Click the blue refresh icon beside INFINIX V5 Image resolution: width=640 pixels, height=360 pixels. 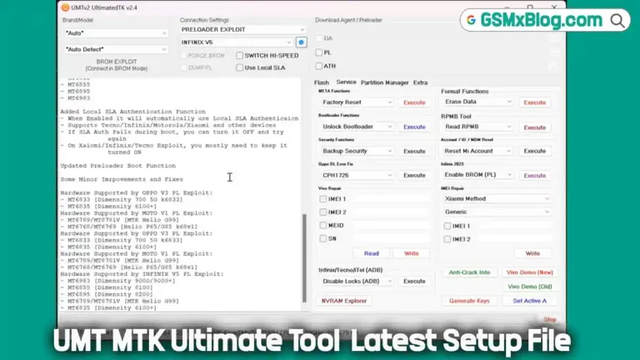(x=301, y=42)
